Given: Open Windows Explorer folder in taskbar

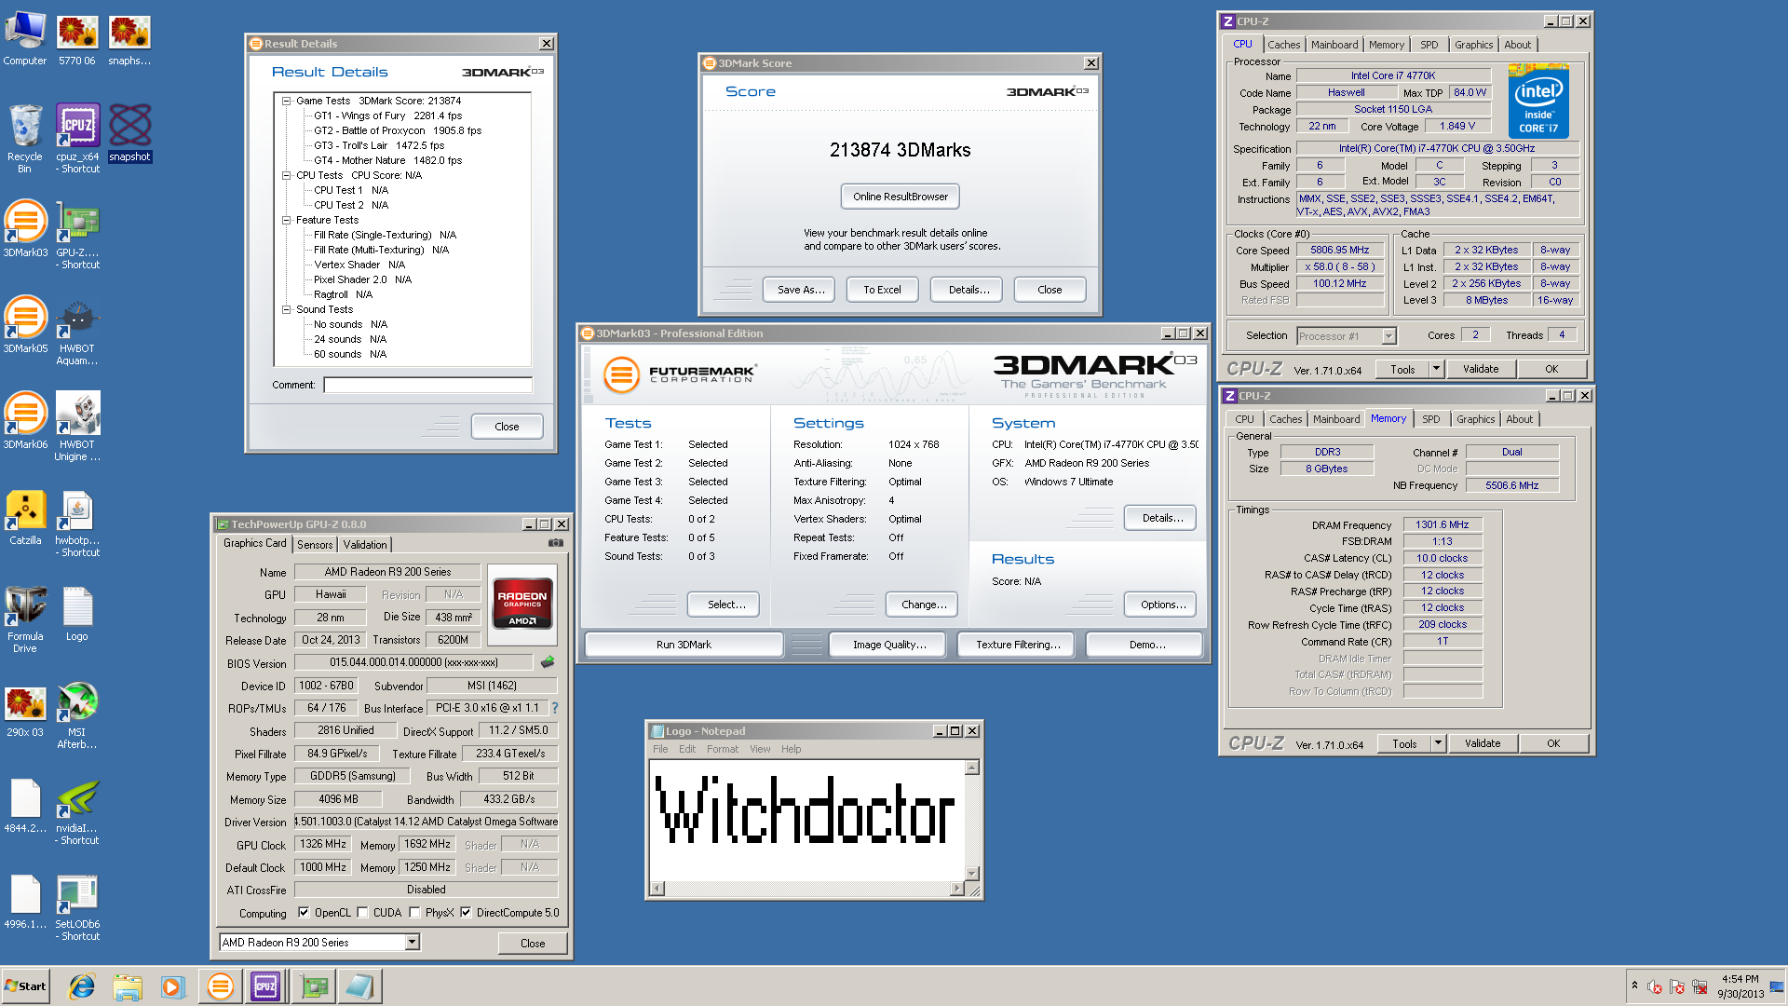Looking at the screenshot, I should [128, 986].
